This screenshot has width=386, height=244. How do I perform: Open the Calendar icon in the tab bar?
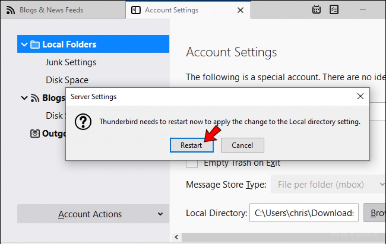click(317, 10)
